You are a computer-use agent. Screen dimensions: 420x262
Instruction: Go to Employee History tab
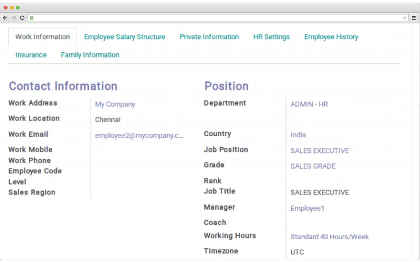click(x=331, y=37)
